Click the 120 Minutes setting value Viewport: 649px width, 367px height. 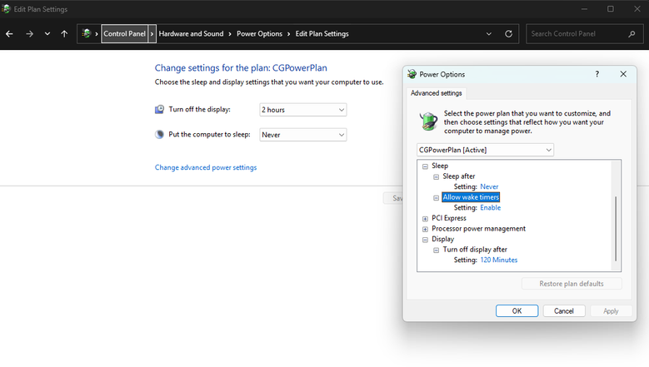coord(499,260)
